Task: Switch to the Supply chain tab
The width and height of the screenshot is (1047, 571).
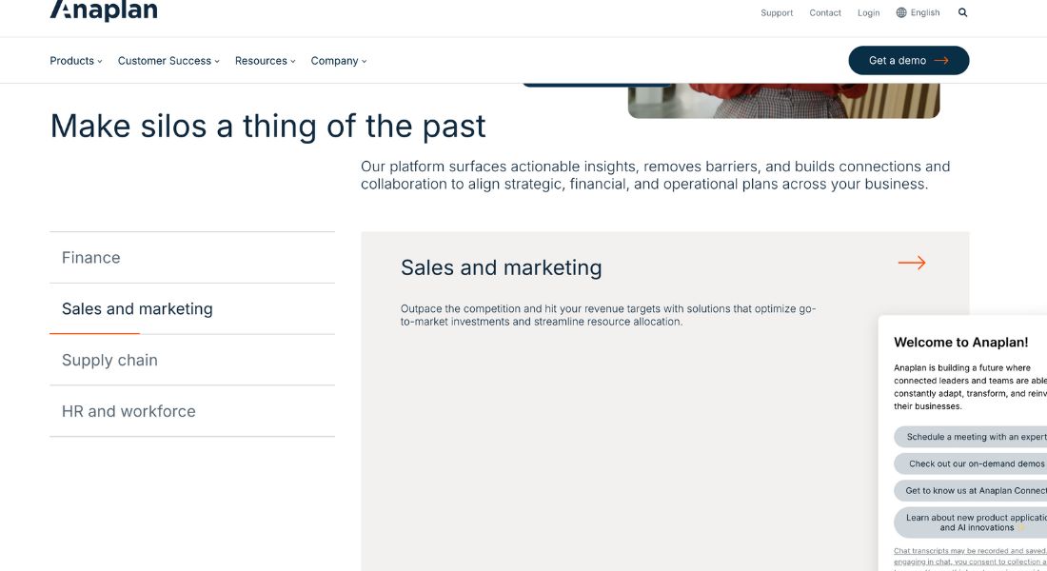Action: click(109, 361)
